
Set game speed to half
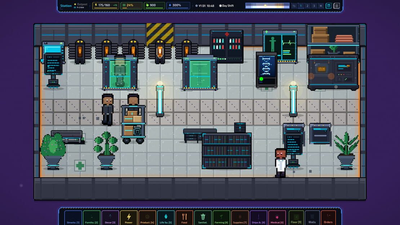294,6
